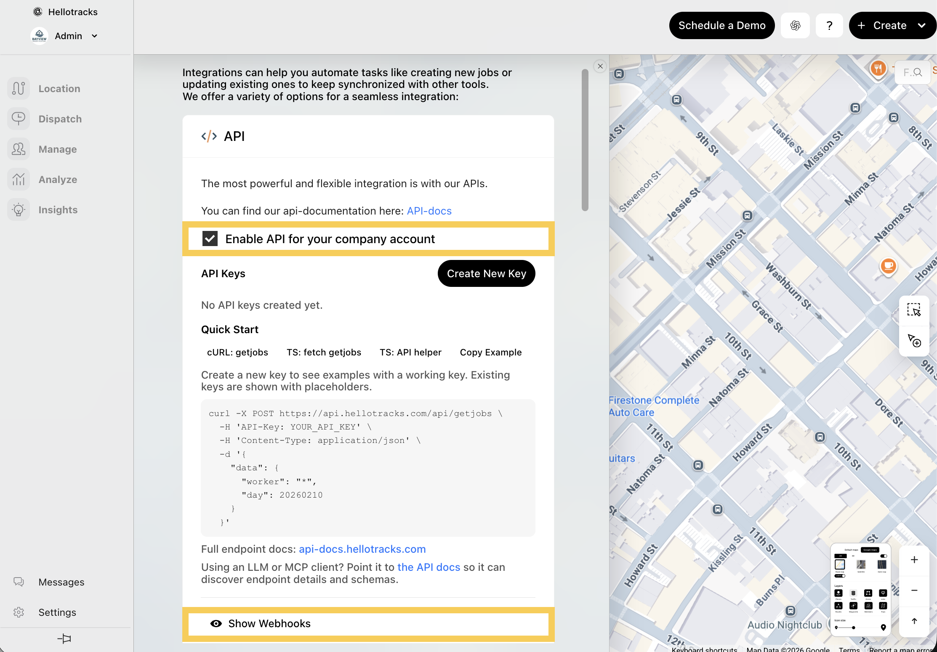Open the Create dropdown arrow

pyautogui.click(x=921, y=26)
